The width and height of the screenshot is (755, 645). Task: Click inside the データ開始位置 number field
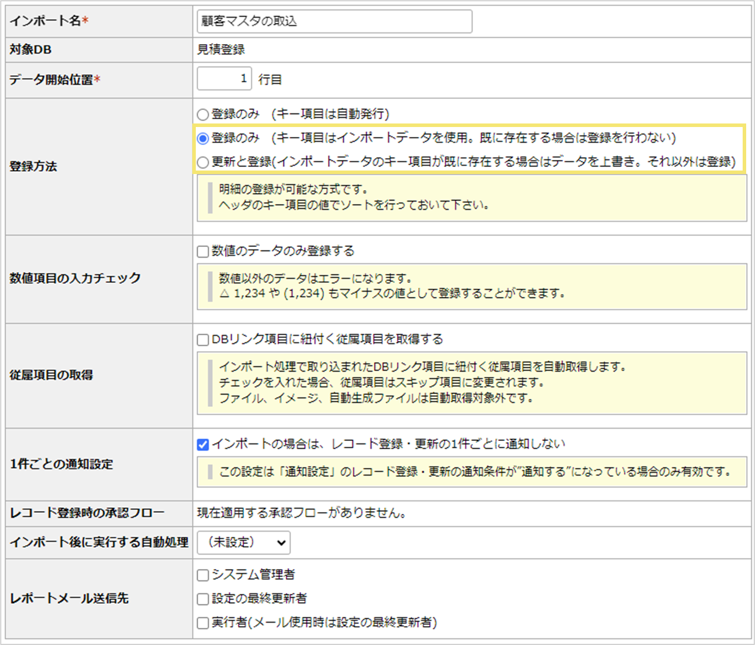click(224, 78)
